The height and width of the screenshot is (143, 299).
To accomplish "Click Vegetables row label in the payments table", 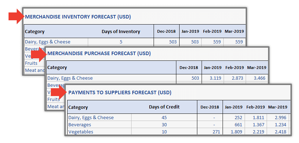I will (x=81, y=132).
